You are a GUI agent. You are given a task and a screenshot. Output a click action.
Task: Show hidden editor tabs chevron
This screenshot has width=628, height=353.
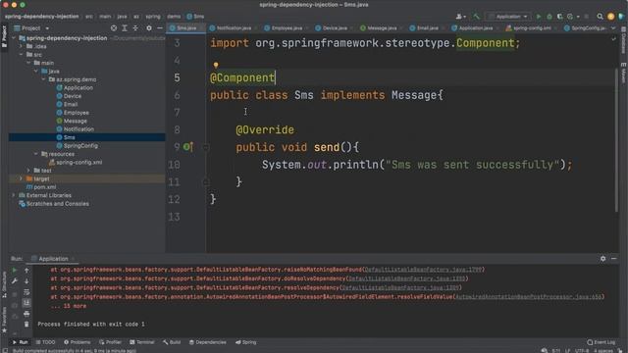coord(613,28)
